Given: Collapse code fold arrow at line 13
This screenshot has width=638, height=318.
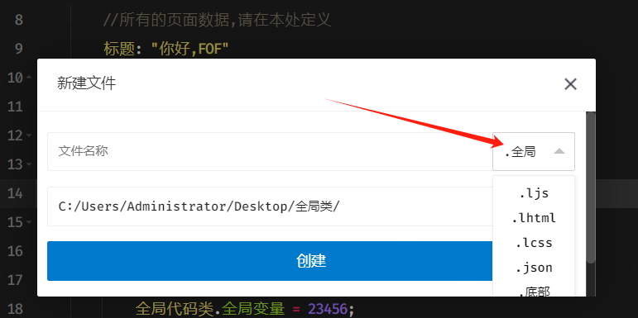Looking at the screenshot, I should pos(28,164).
